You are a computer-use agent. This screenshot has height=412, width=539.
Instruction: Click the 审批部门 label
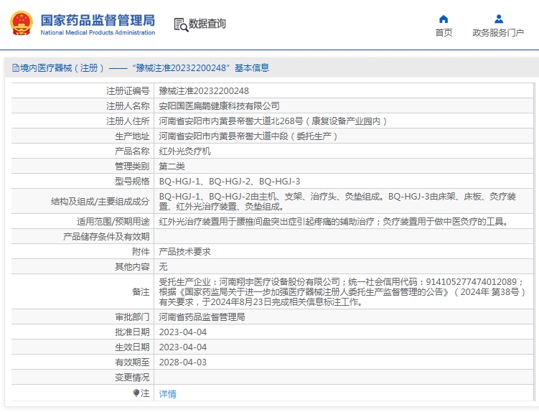pos(132,317)
